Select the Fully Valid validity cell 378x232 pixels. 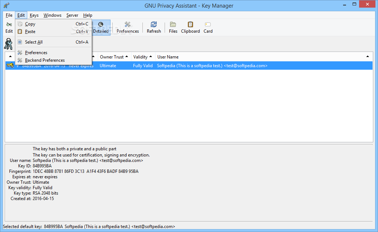click(143, 66)
